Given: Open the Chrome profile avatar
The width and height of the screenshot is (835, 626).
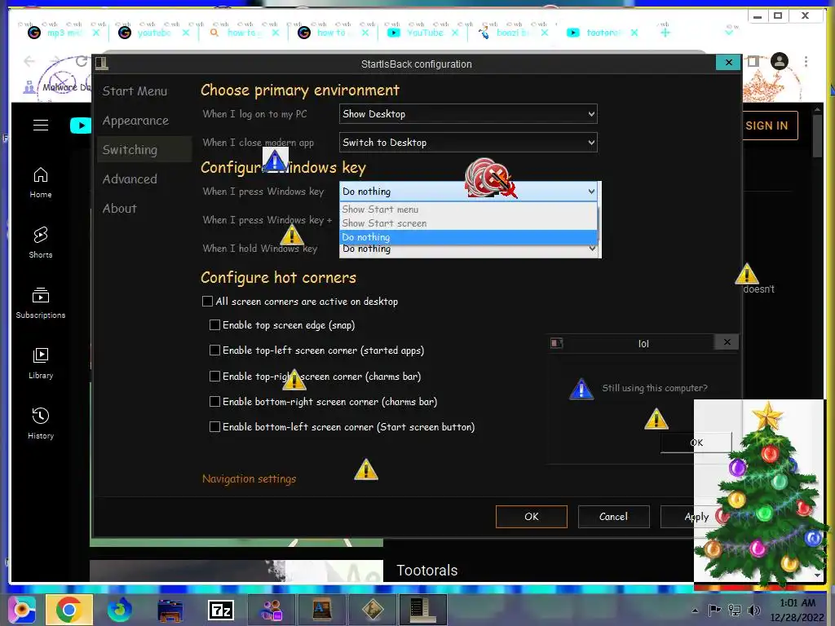Looking at the screenshot, I should pos(779,61).
